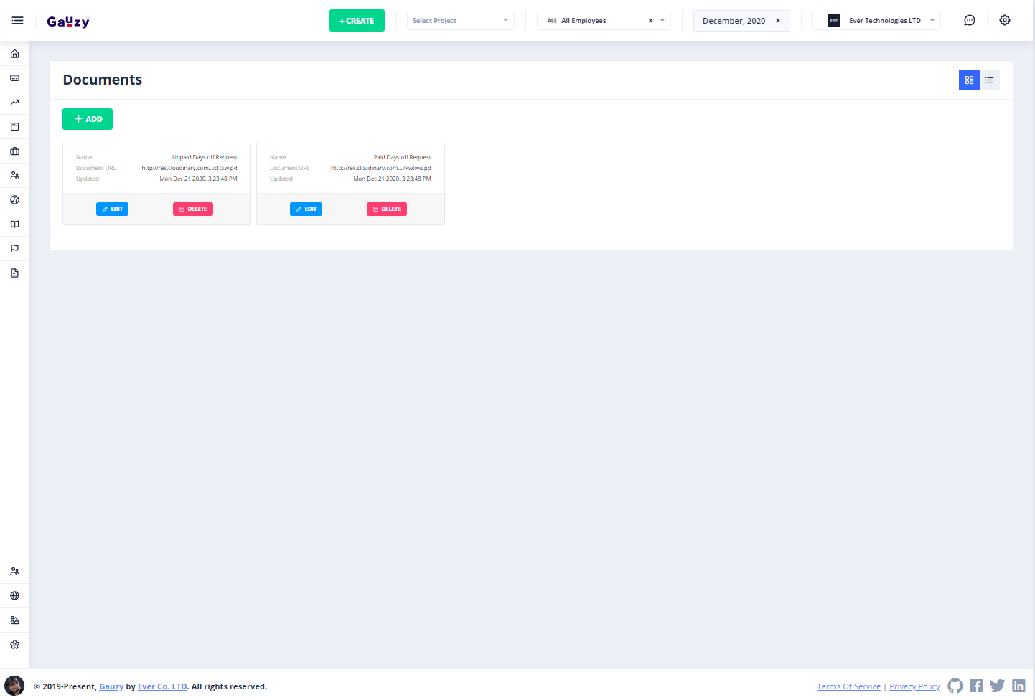This screenshot has height=700, width=1035.
Task: Click the Add document button
Action: [88, 119]
